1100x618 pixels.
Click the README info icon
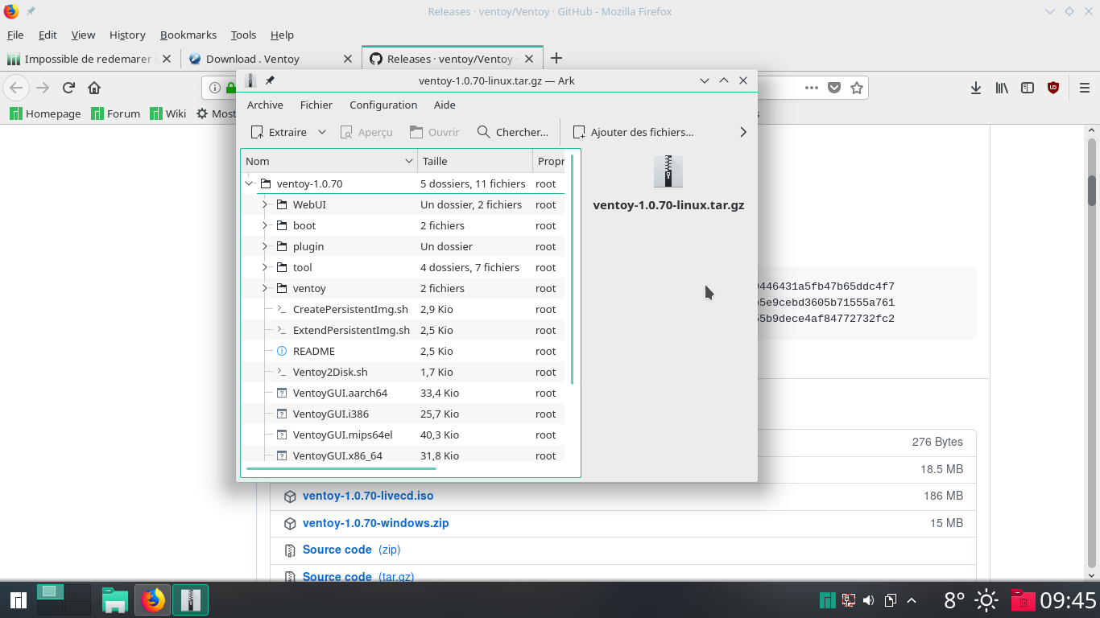click(282, 351)
